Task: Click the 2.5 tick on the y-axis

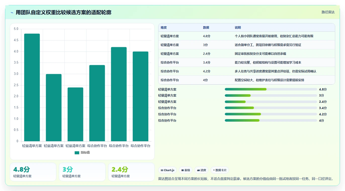Action: click(16, 85)
